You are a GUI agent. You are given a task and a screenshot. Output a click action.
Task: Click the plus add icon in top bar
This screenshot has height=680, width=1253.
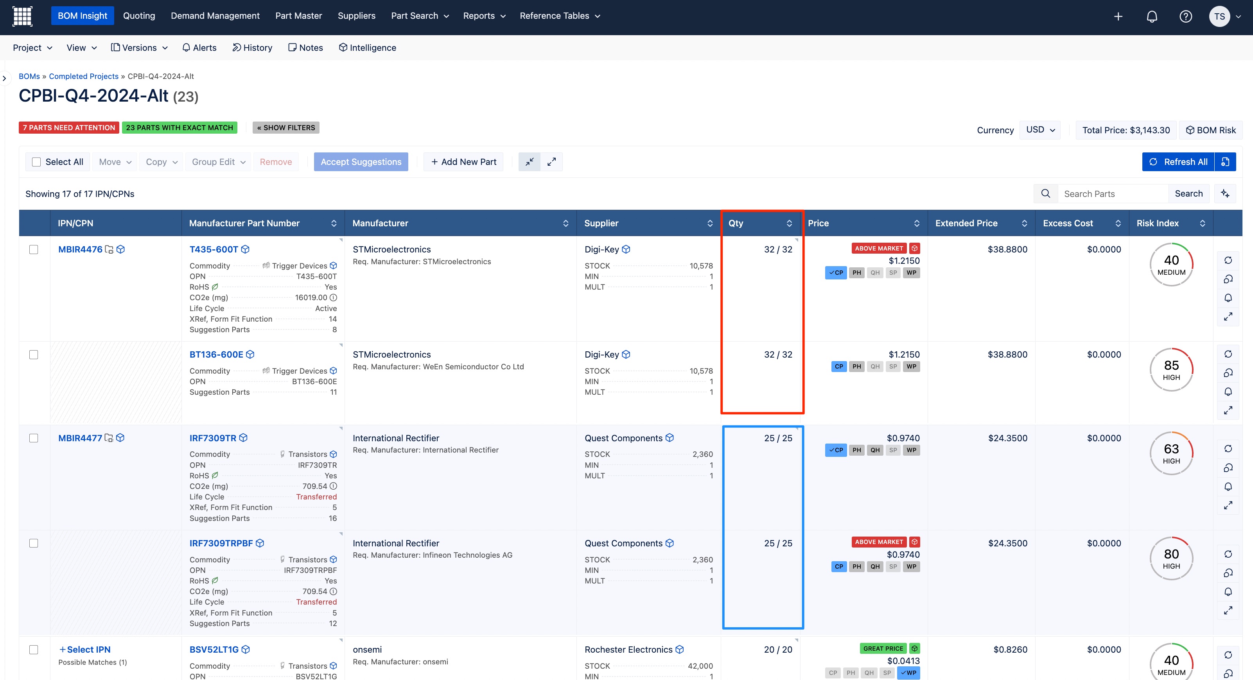pyautogui.click(x=1118, y=16)
